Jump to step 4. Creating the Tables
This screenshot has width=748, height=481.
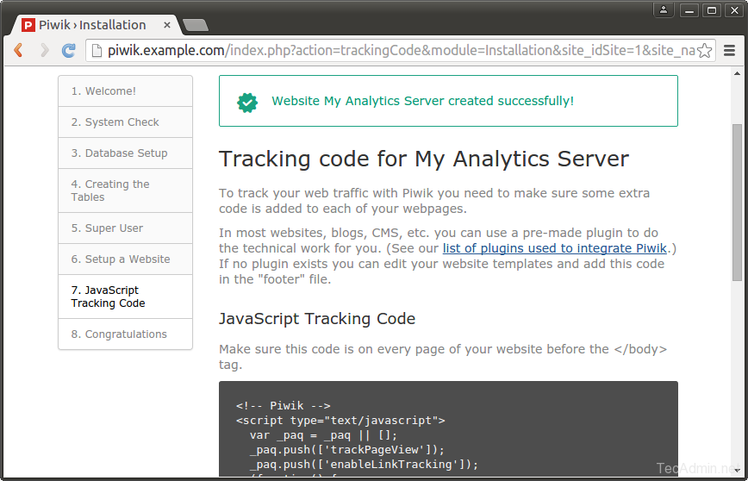[x=110, y=191]
